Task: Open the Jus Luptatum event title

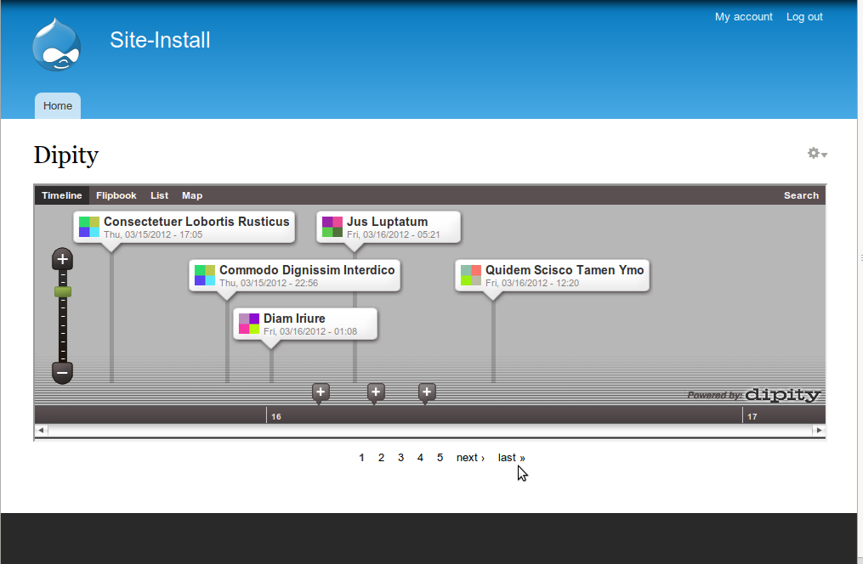Action: coord(387,222)
